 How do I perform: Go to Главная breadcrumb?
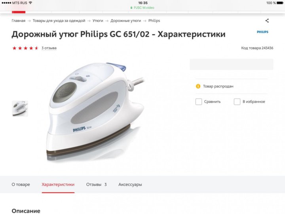[19, 21]
